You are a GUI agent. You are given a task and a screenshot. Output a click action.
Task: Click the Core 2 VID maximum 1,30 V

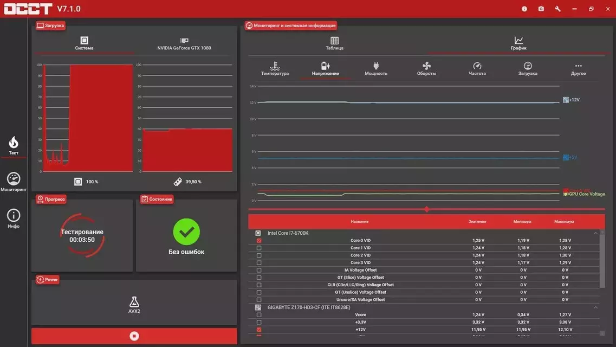565,255
